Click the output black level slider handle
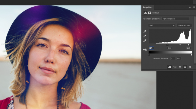This screenshot has width=196, height=109. tap(149, 55)
